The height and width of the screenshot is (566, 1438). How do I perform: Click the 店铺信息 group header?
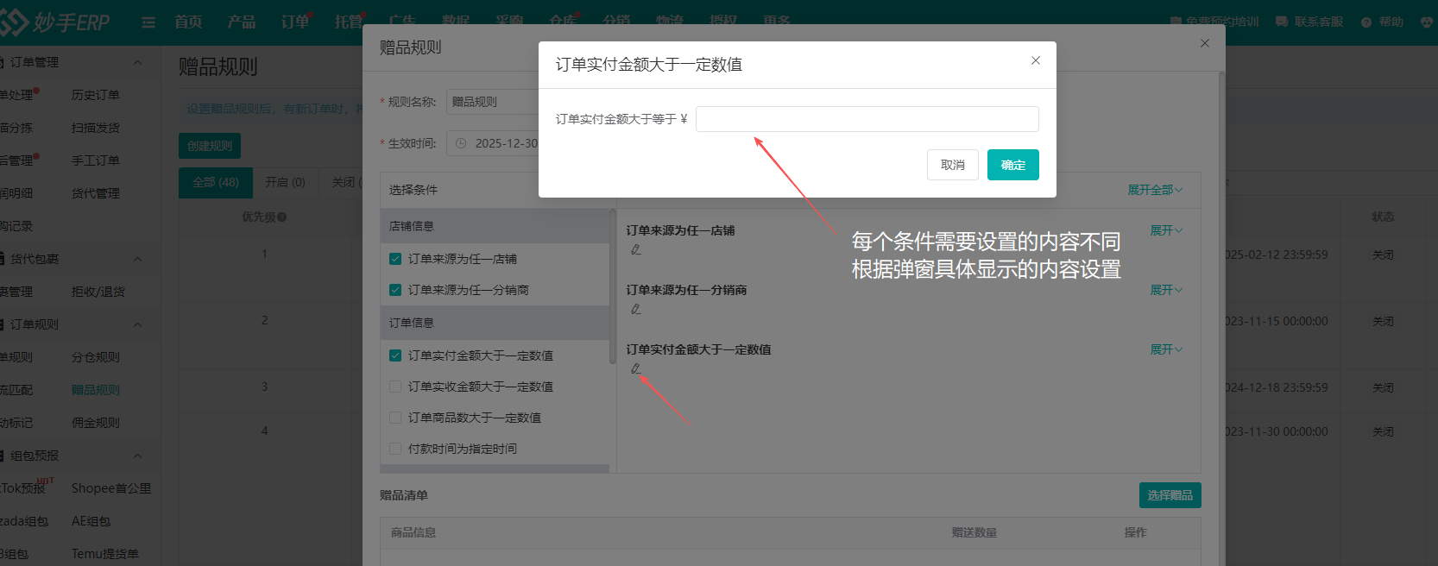495,226
